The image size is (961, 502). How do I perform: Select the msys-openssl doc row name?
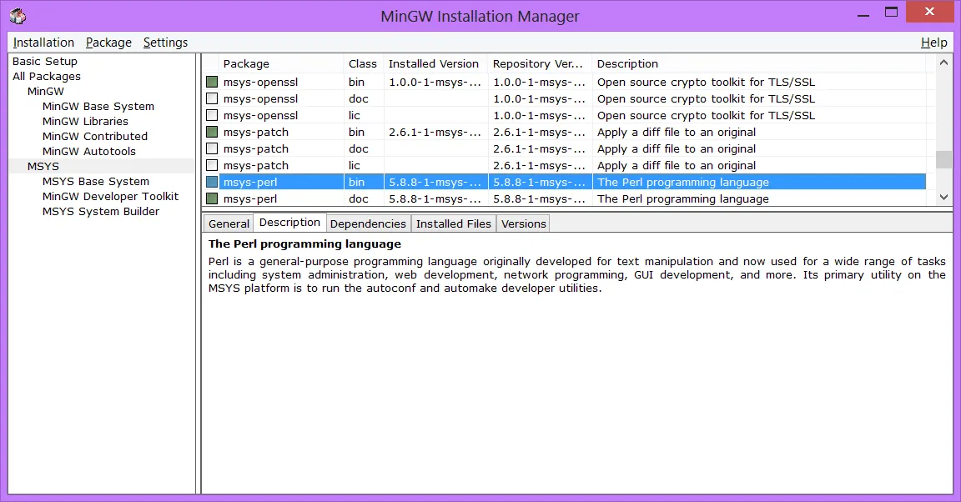(260, 98)
